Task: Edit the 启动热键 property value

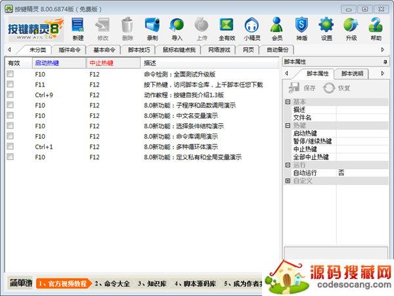Action: click(362, 133)
